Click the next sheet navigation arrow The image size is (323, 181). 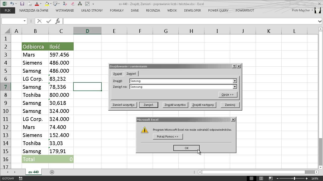point(15,172)
